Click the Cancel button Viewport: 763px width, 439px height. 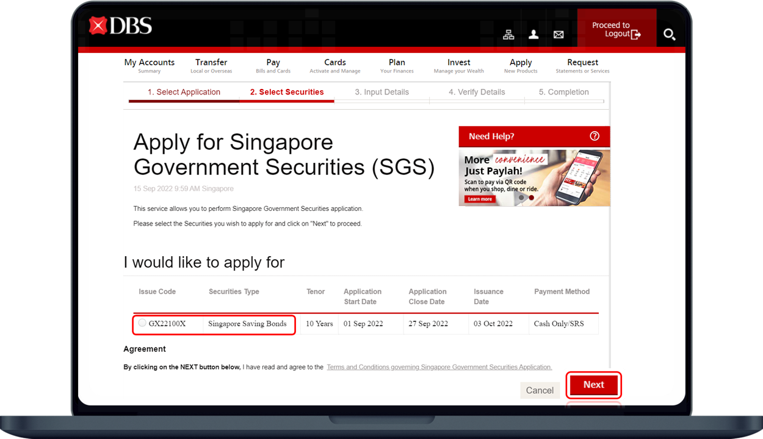pos(540,390)
